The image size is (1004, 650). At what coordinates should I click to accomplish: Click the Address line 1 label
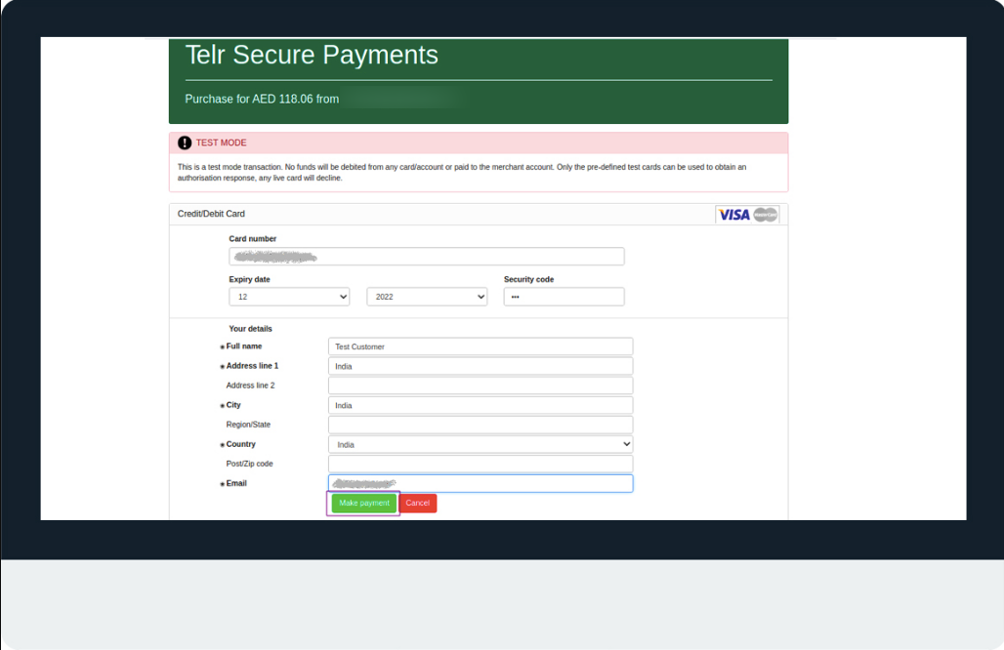click(x=252, y=366)
